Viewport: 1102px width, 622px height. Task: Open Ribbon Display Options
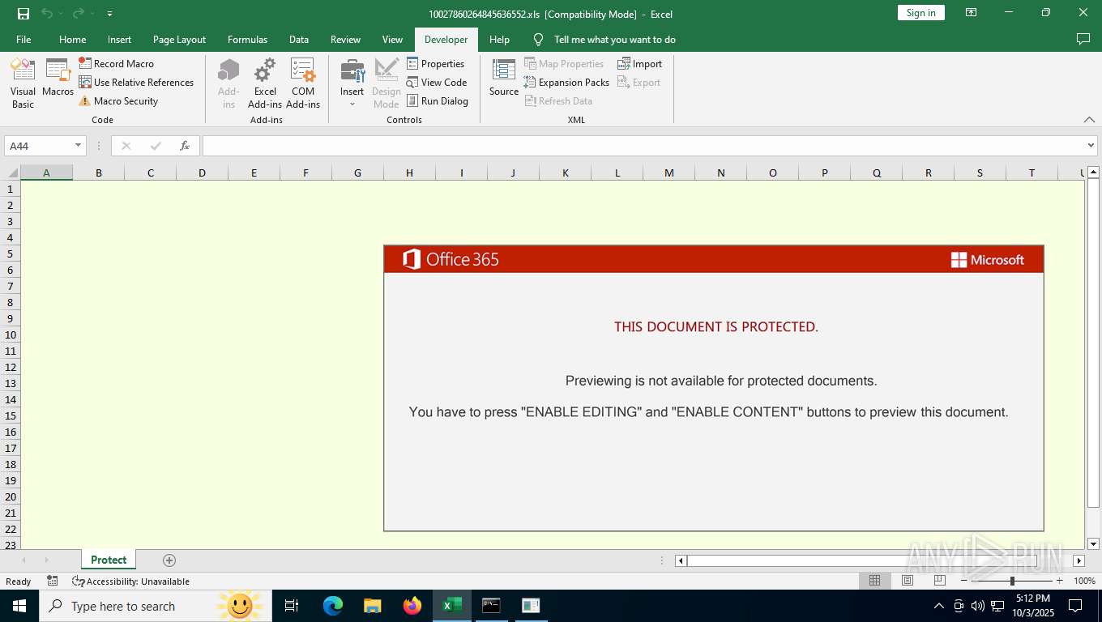pos(971,13)
